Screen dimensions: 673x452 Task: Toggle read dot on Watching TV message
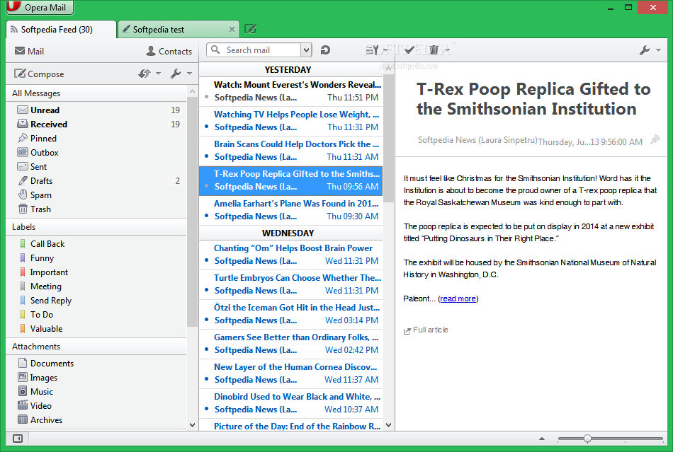[206, 127]
